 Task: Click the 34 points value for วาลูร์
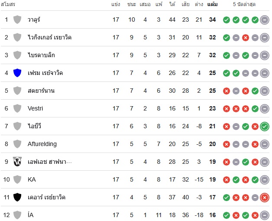[x=212, y=19]
